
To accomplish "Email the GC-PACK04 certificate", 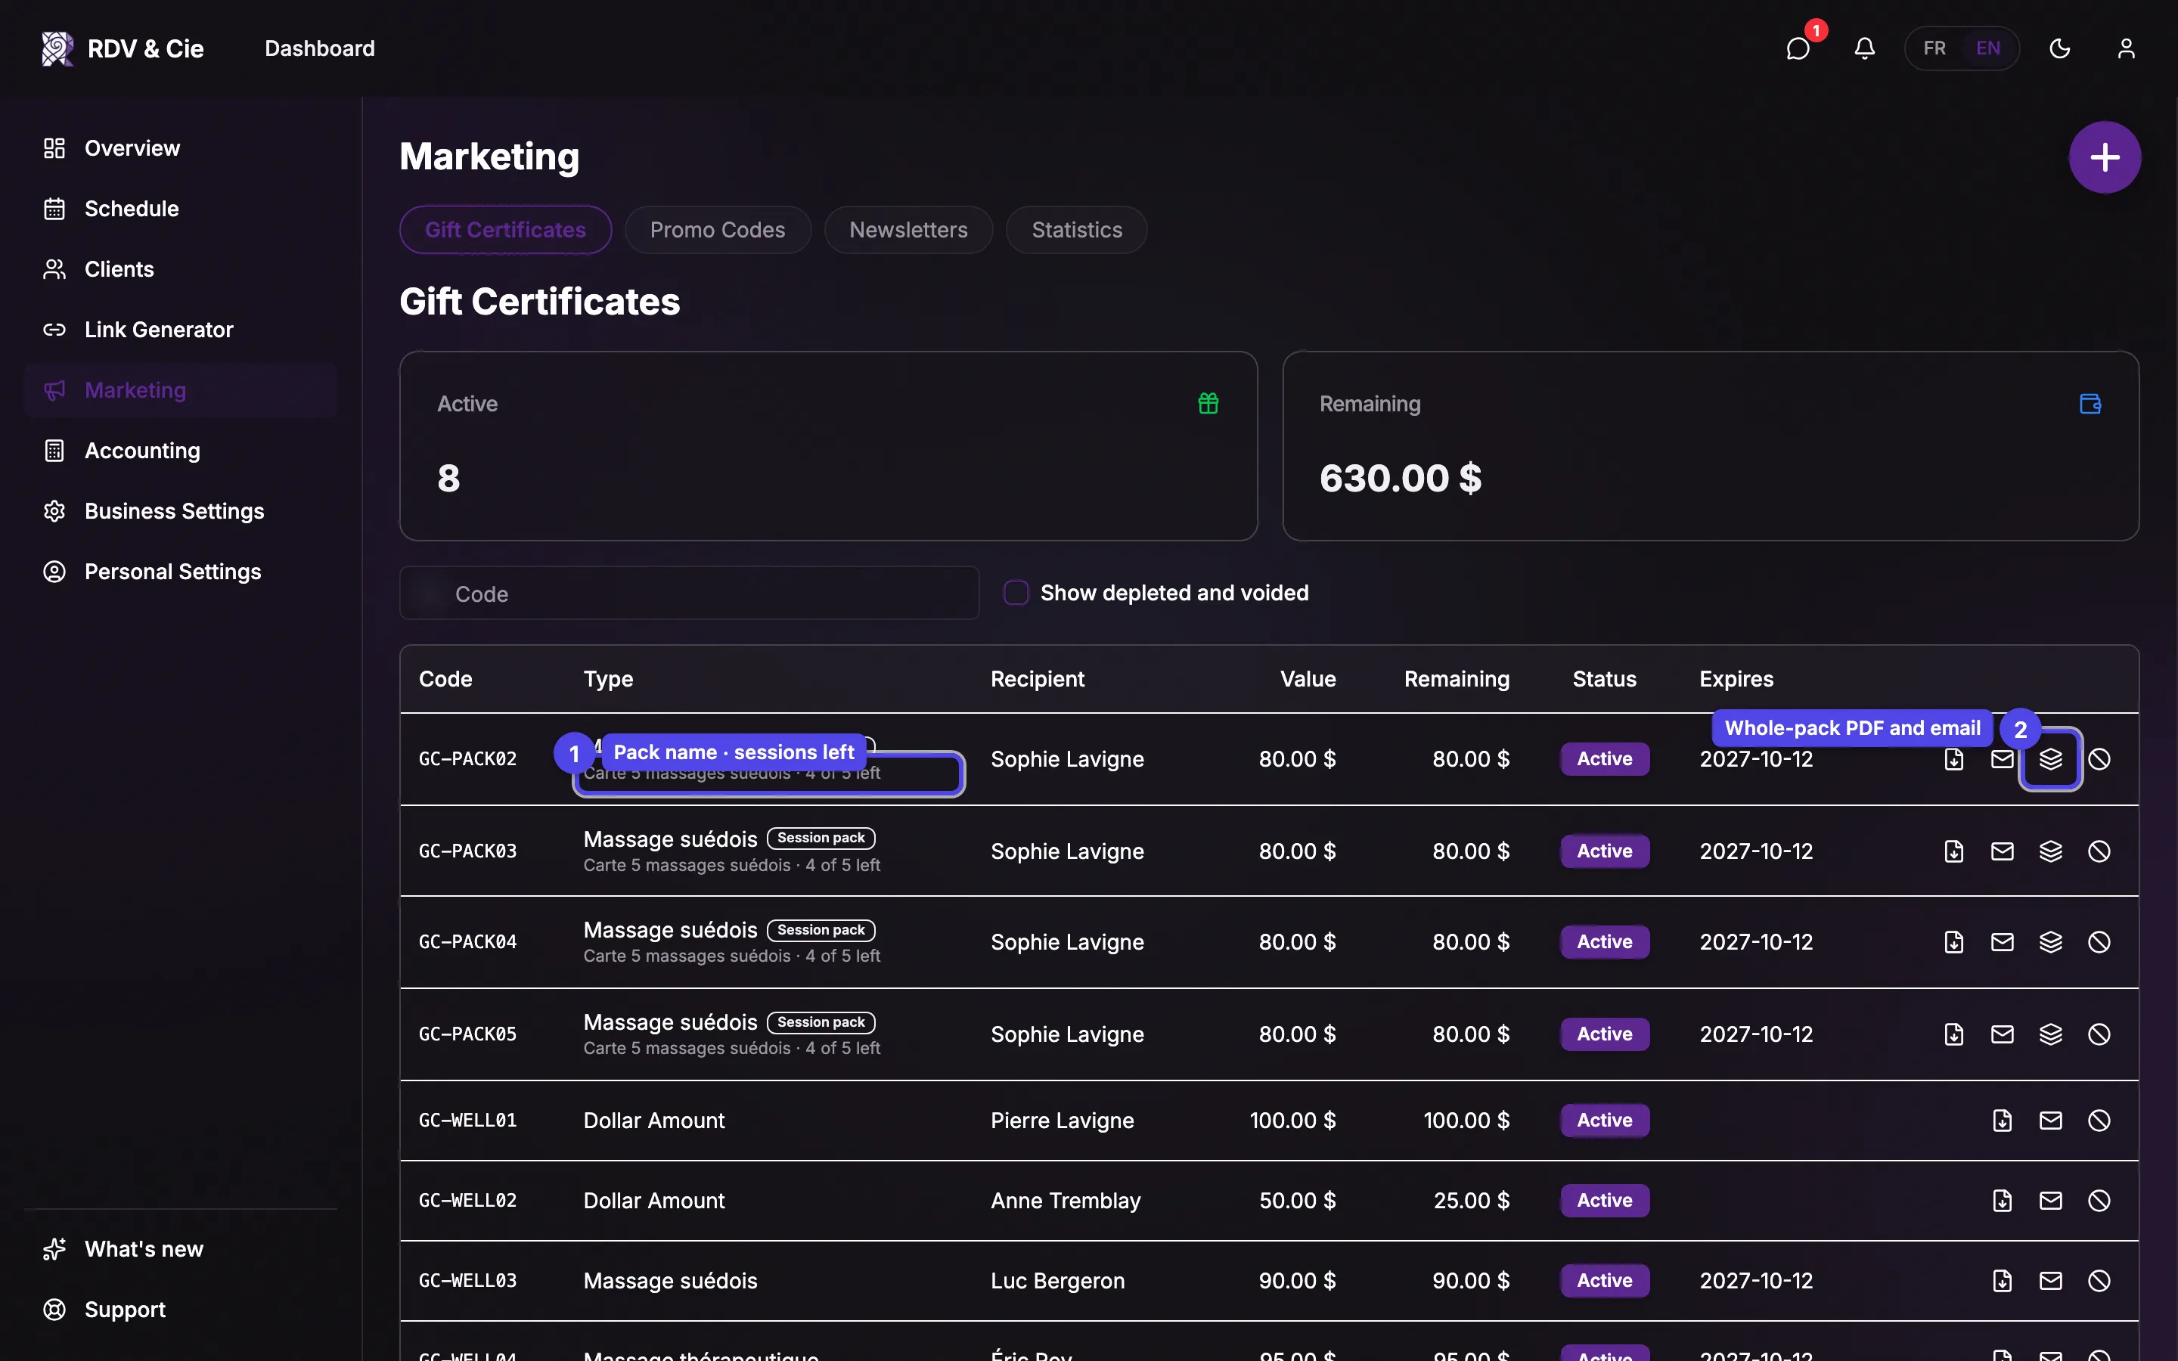I will pos(2003,941).
